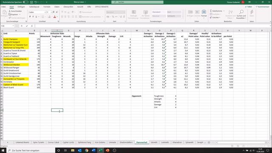Click Ausschneiden (cut) button
This screenshot has width=272, height=153.
pos(15,11)
